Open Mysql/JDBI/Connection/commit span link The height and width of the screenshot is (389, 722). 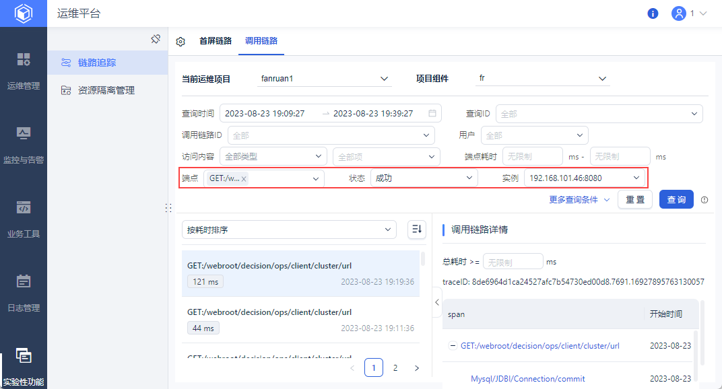click(x=527, y=379)
